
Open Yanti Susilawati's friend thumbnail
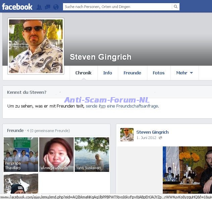(x=92, y=154)
